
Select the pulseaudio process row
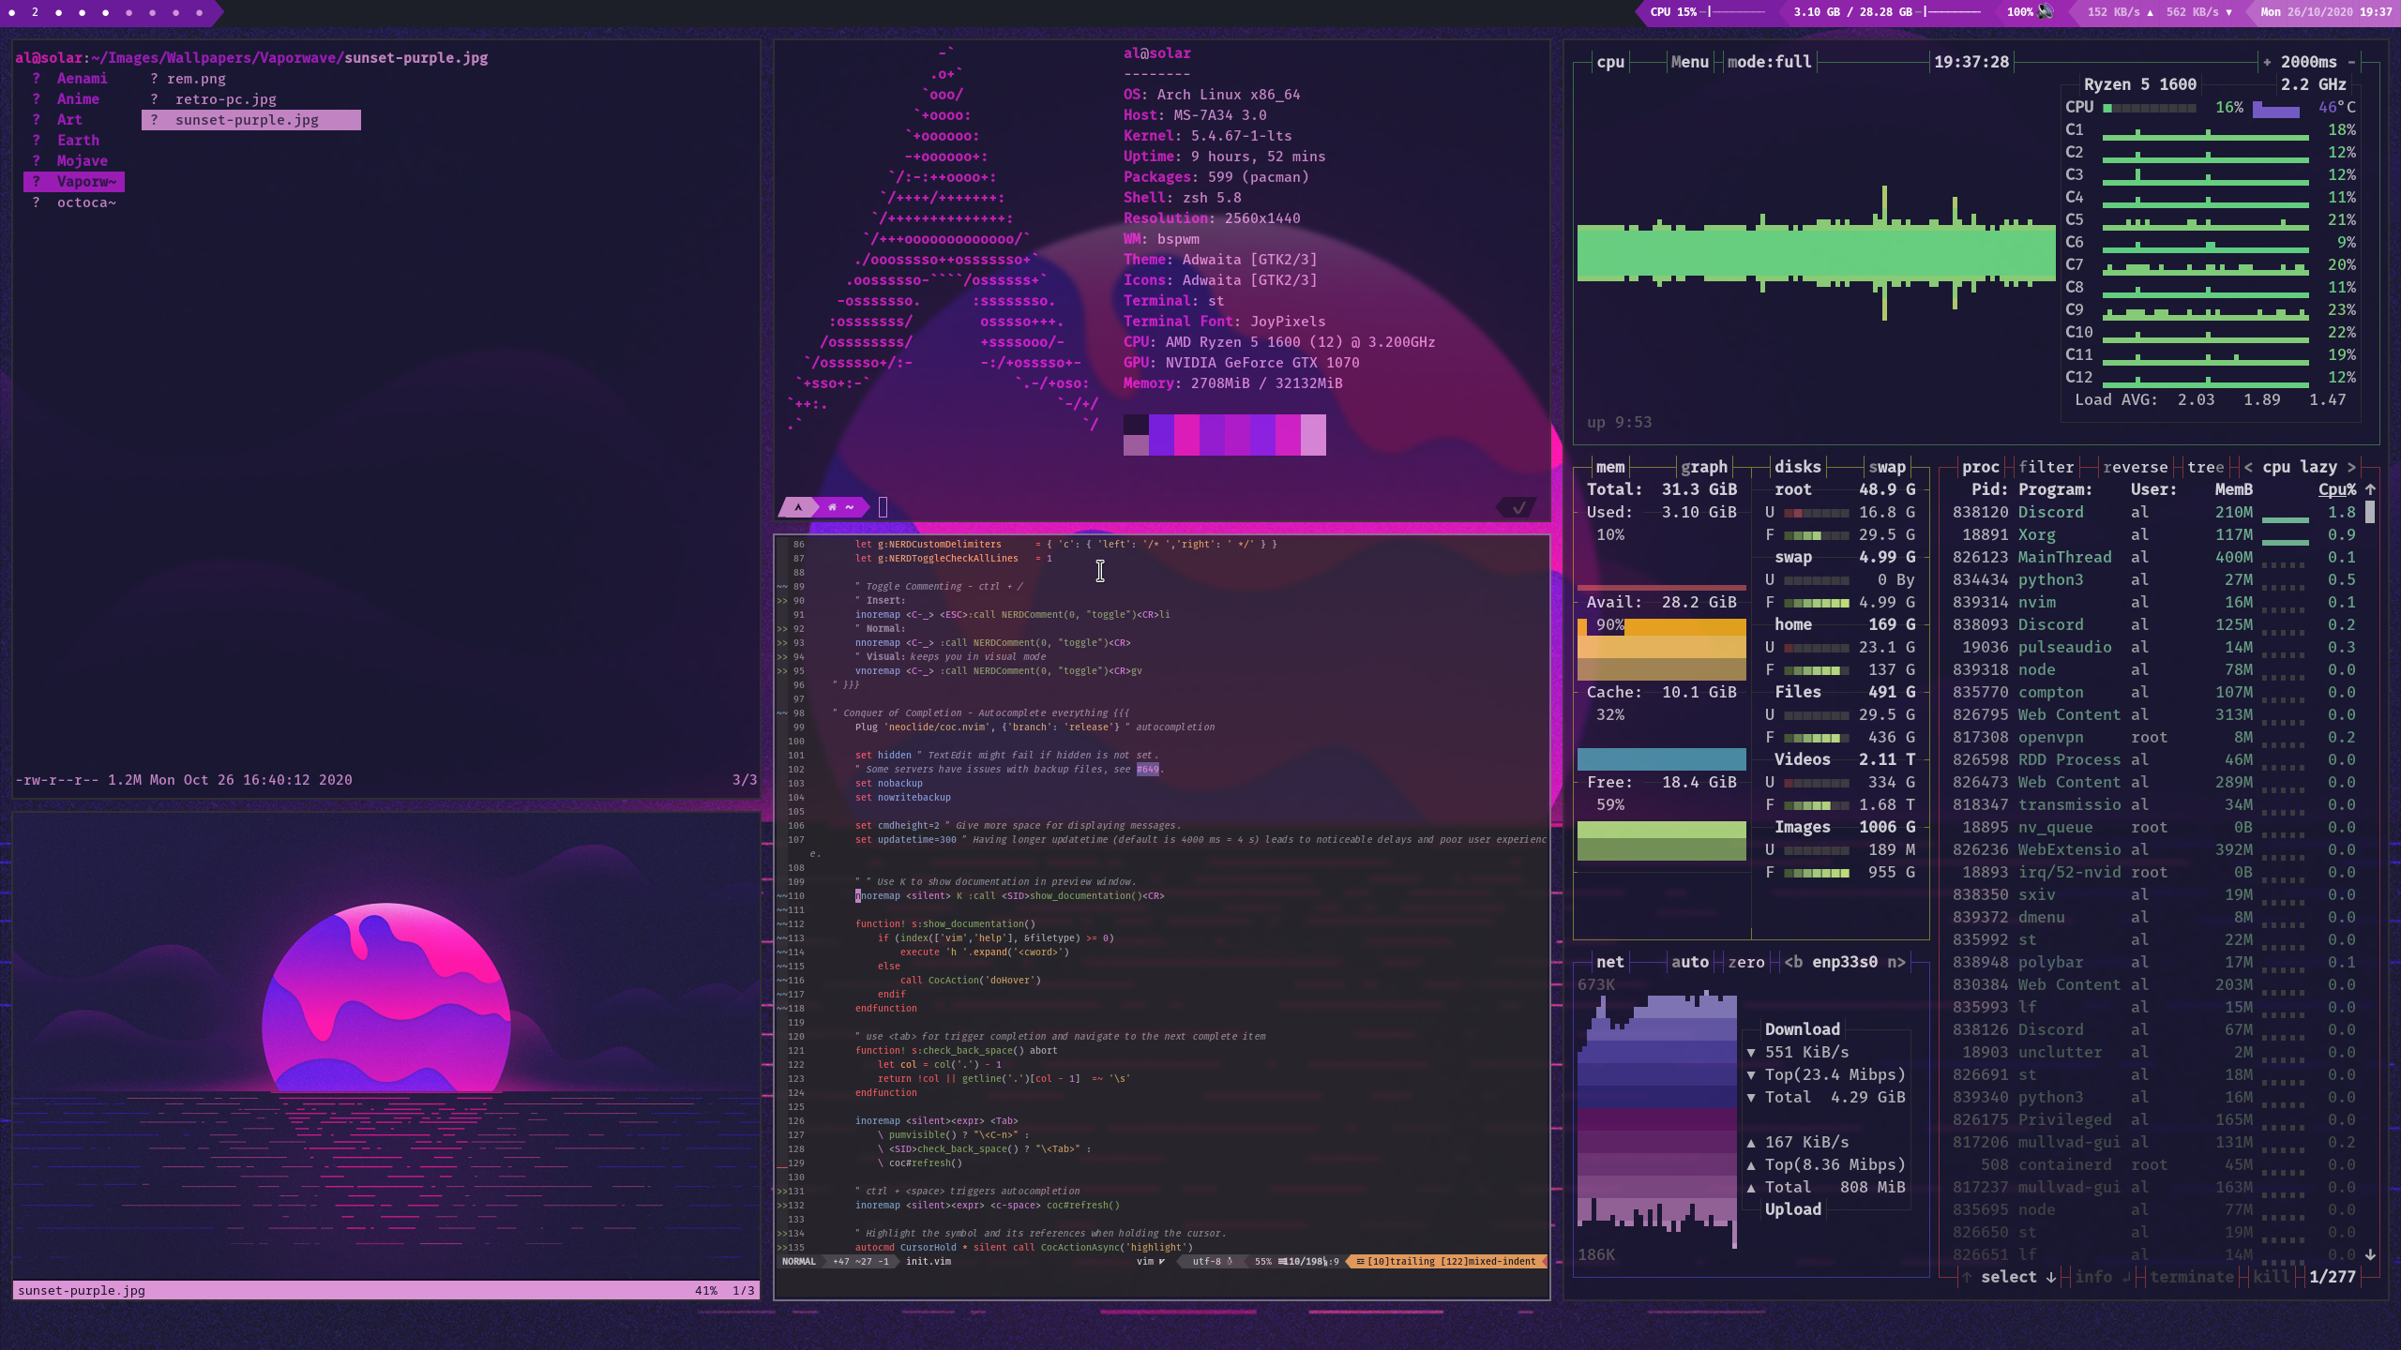pos(2154,647)
